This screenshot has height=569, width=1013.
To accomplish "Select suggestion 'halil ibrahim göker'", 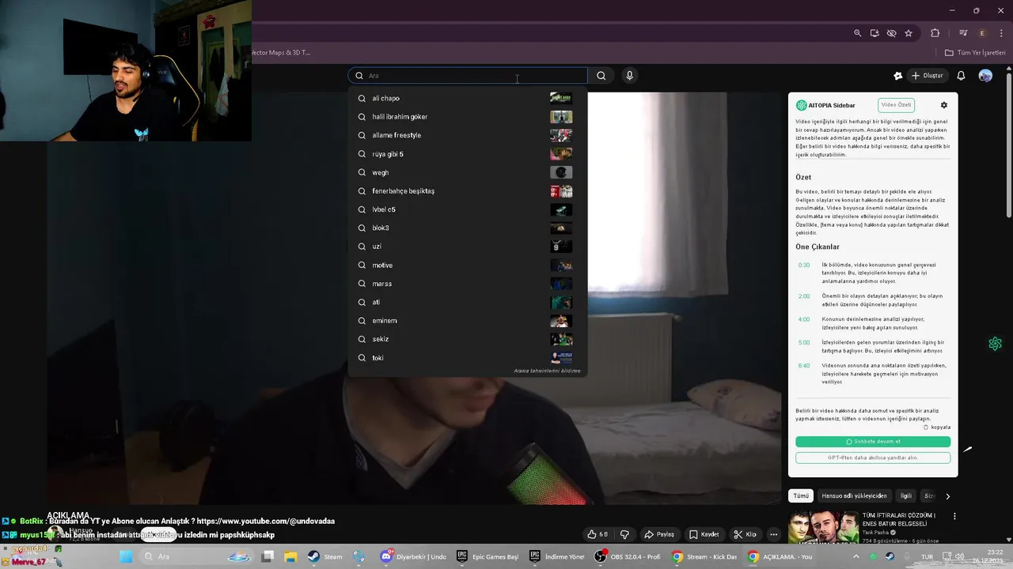I will [x=468, y=117].
